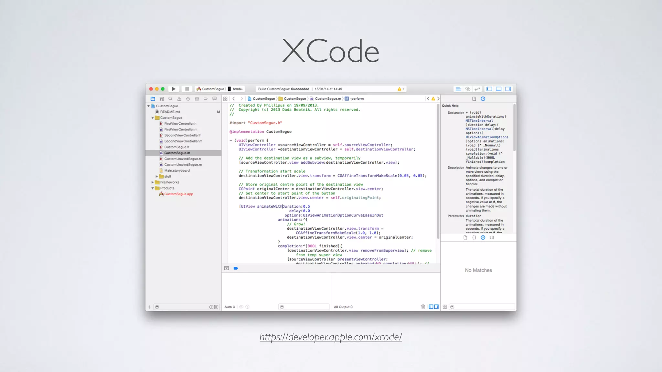Click the Stop button in the toolbar

187,89
